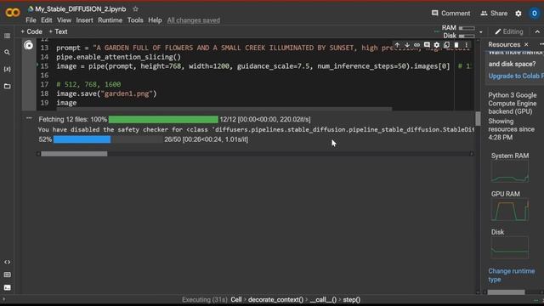
Task: Click the System RAM usage graph
Action: pyautogui.click(x=510, y=172)
